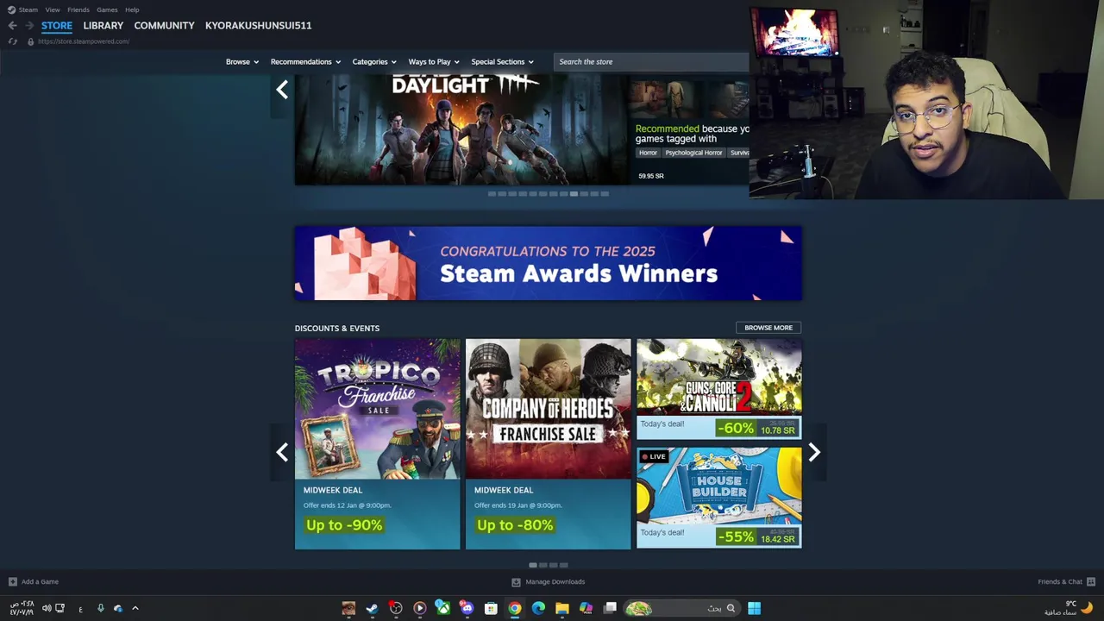Show hidden tray icons chevron
This screenshot has width=1104, height=621.
pyautogui.click(x=135, y=608)
